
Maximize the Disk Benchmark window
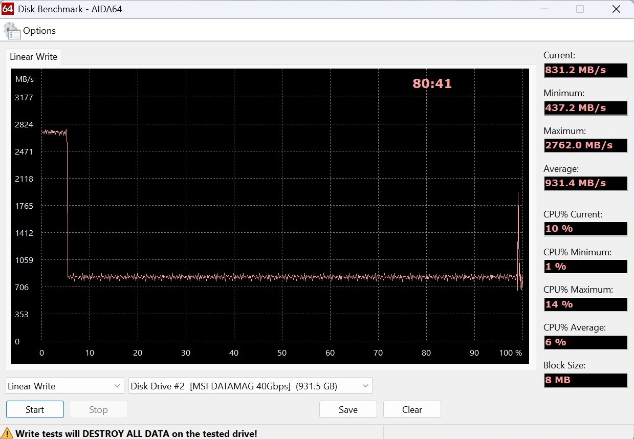pos(580,9)
